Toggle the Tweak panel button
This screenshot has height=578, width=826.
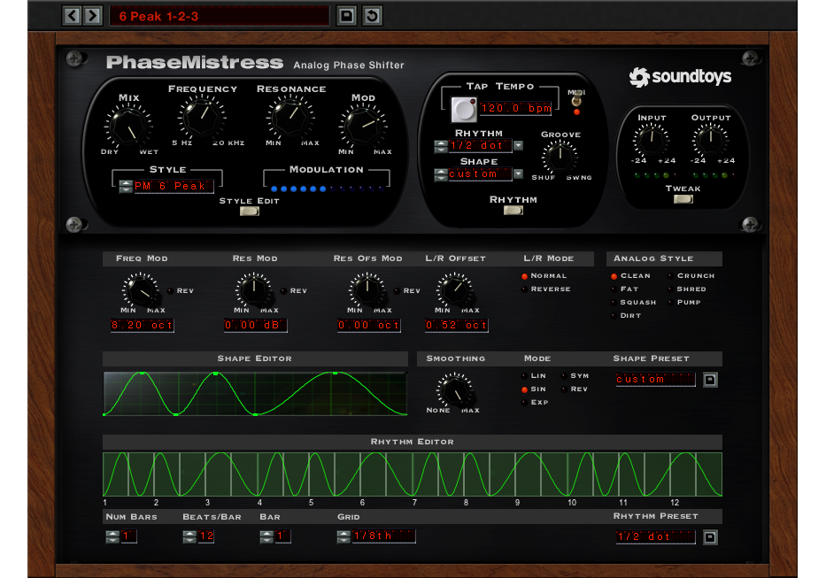pyautogui.click(x=683, y=199)
